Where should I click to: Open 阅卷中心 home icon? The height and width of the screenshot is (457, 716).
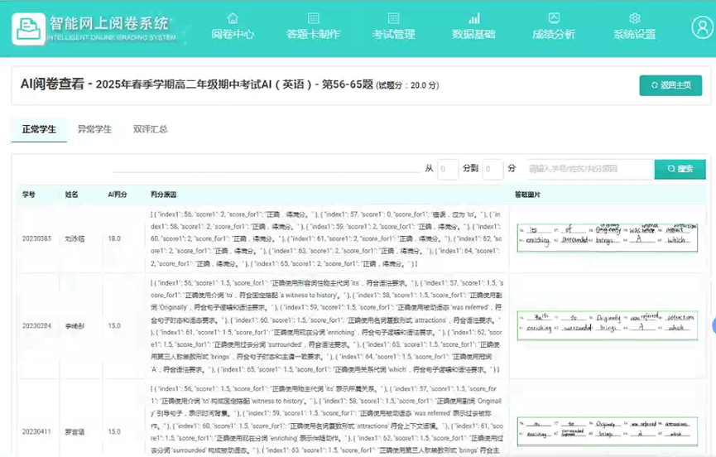pos(233,18)
